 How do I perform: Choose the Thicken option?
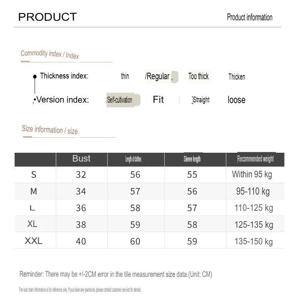237,77
